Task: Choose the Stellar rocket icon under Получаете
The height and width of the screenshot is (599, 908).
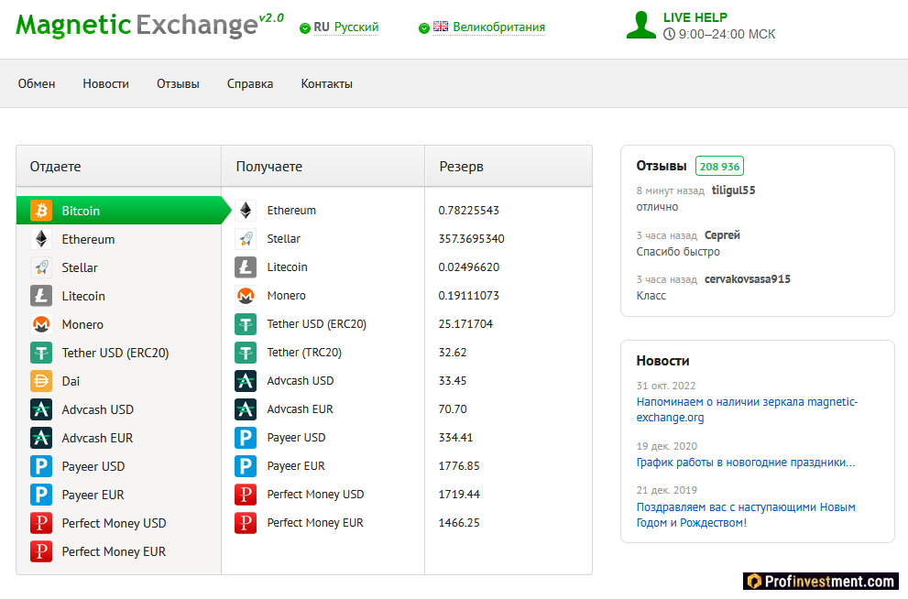Action: [246, 239]
